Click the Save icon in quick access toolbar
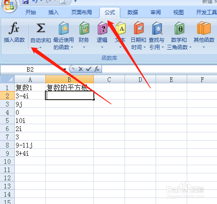217x204 pixels. (x=26, y=1)
